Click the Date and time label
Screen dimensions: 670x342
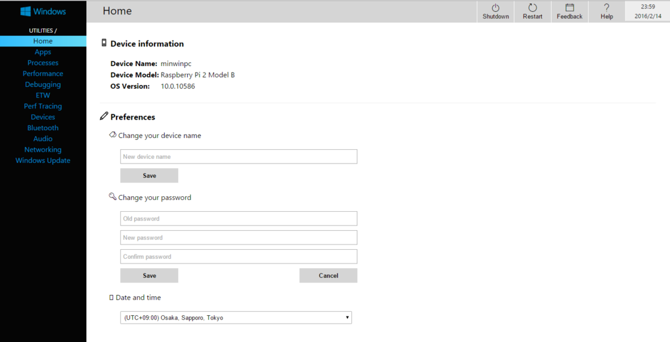(138, 298)
